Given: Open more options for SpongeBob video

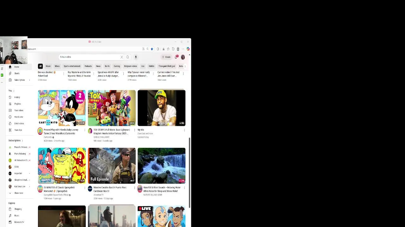Looking at the screenshot, I should coord(84,188).
